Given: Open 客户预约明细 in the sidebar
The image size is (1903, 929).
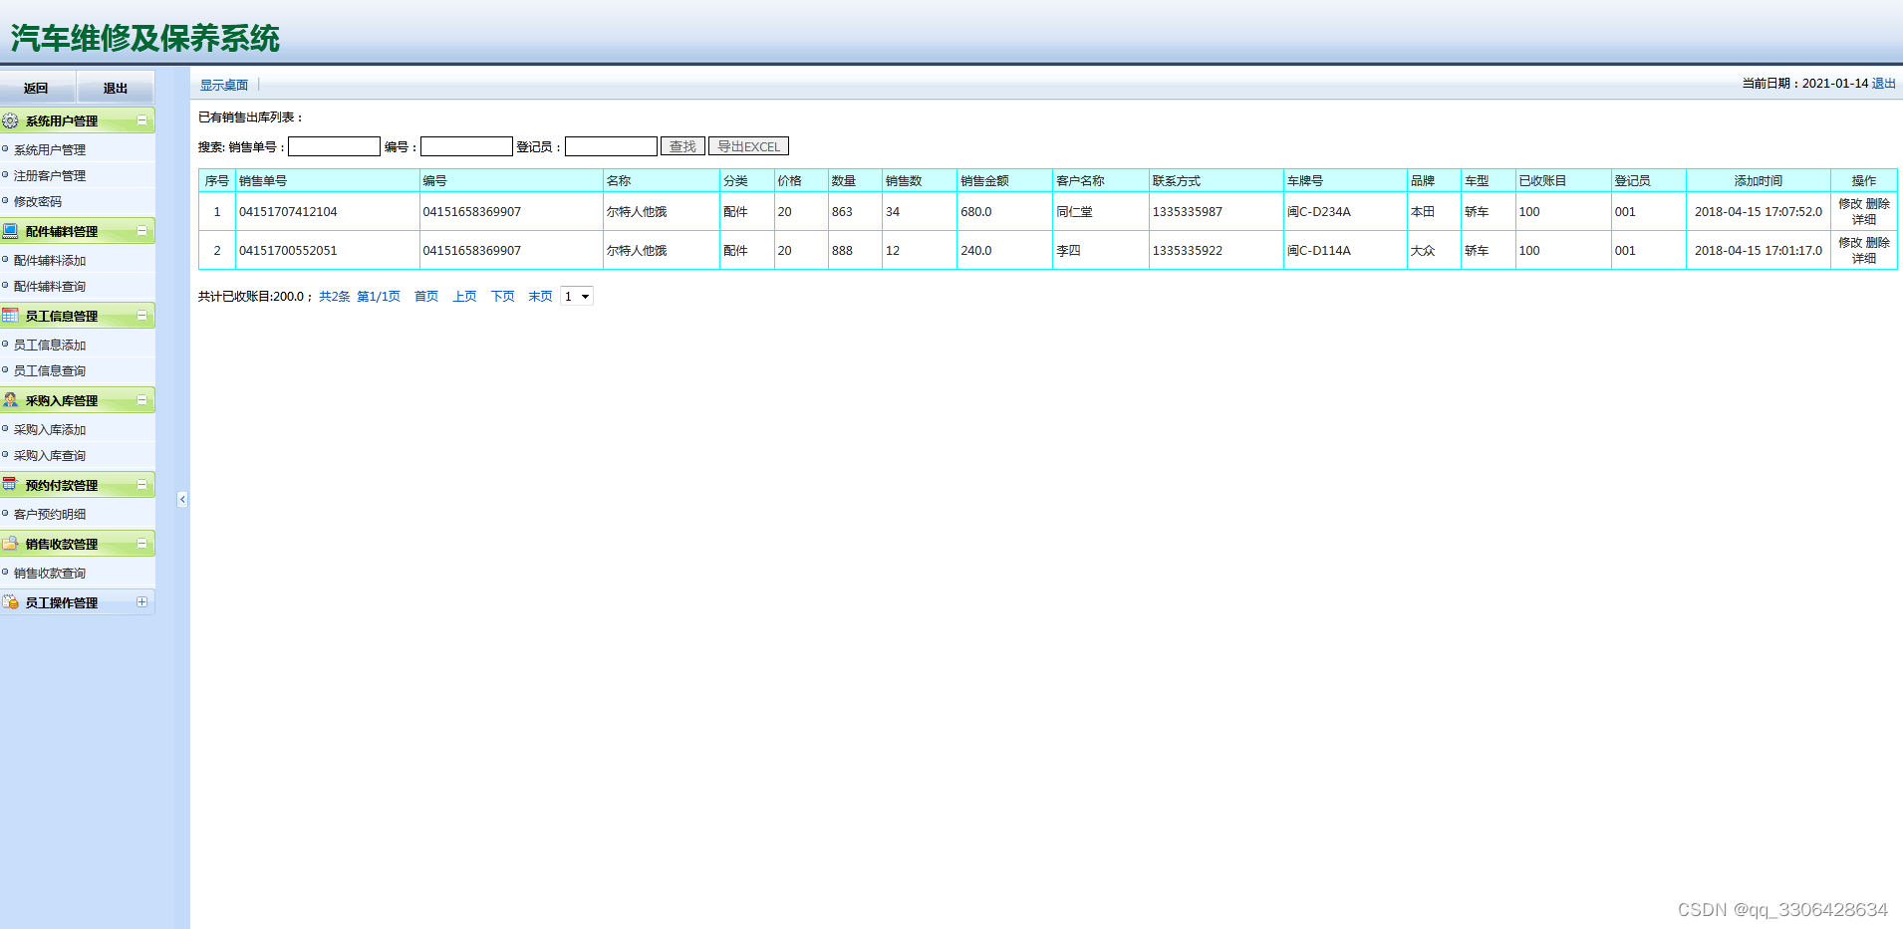Looking at the screenshot, I should click(50, 515).
